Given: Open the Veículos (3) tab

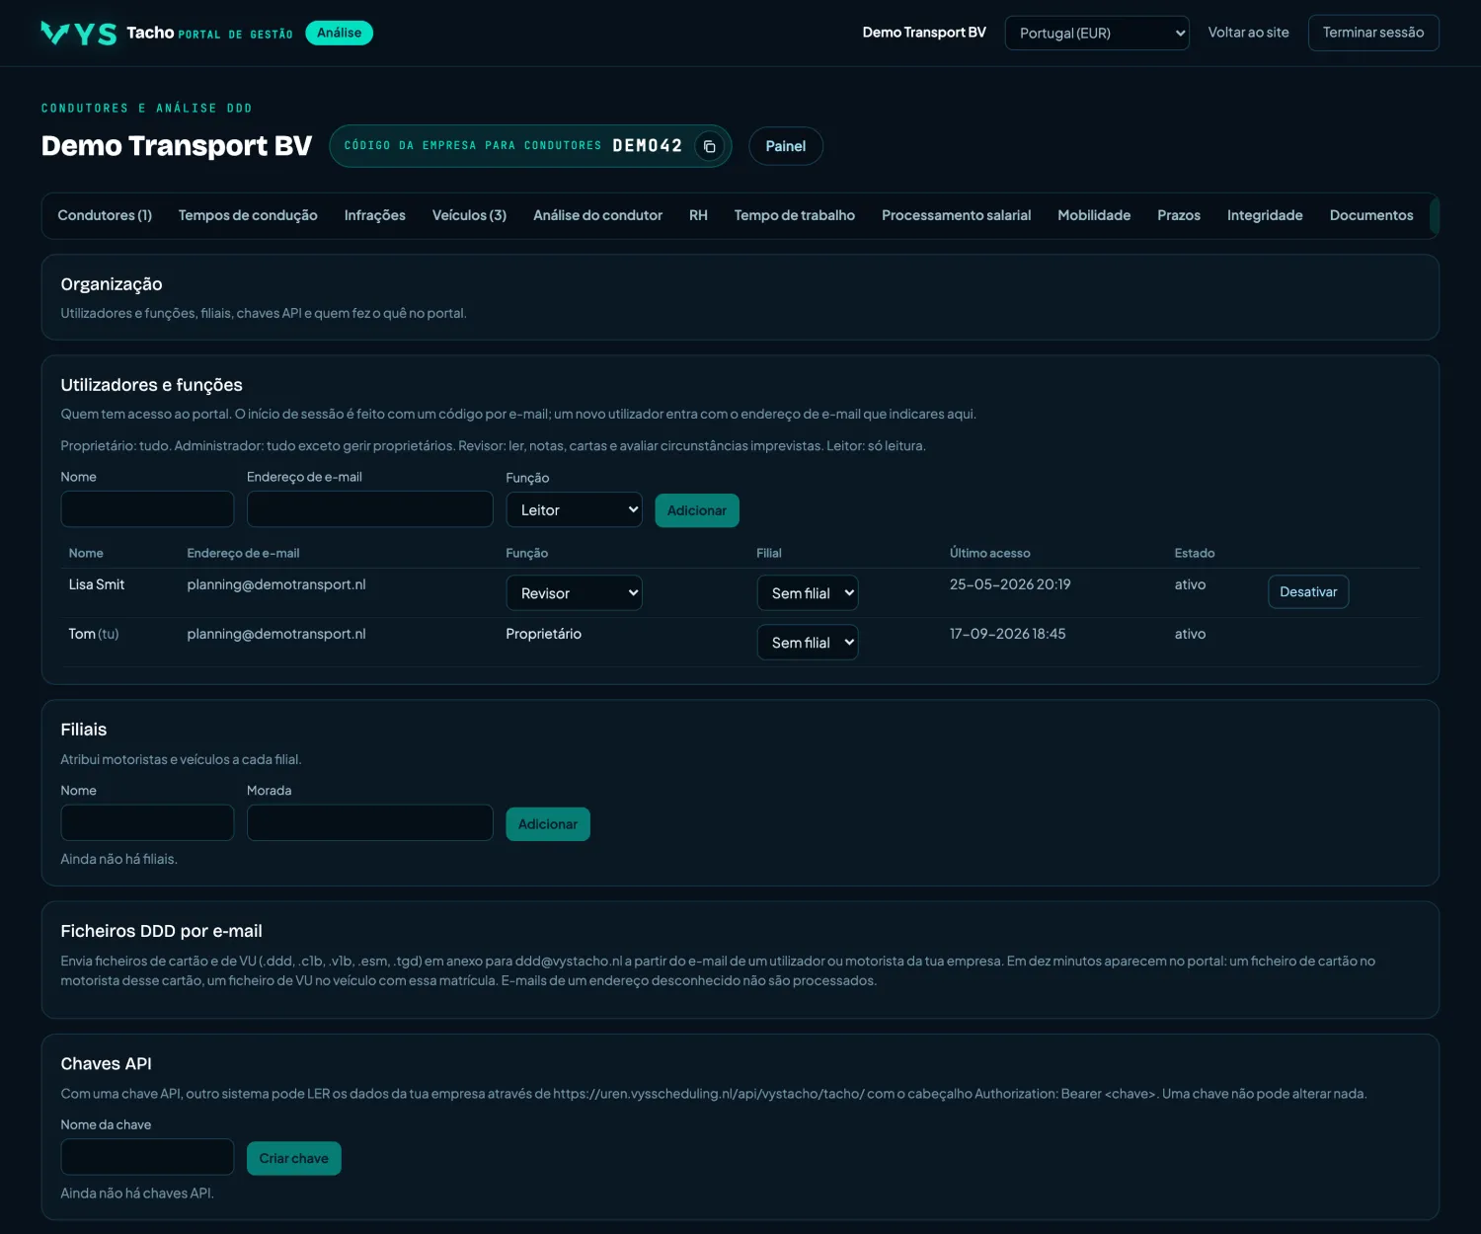Looking at the screenshot, I should point(469,215).
